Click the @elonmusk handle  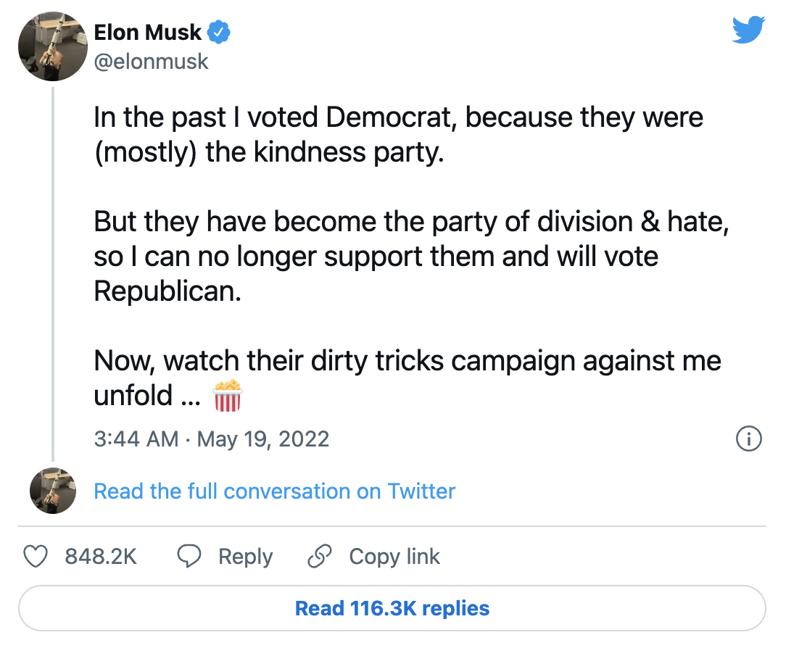tap(151, 62)
